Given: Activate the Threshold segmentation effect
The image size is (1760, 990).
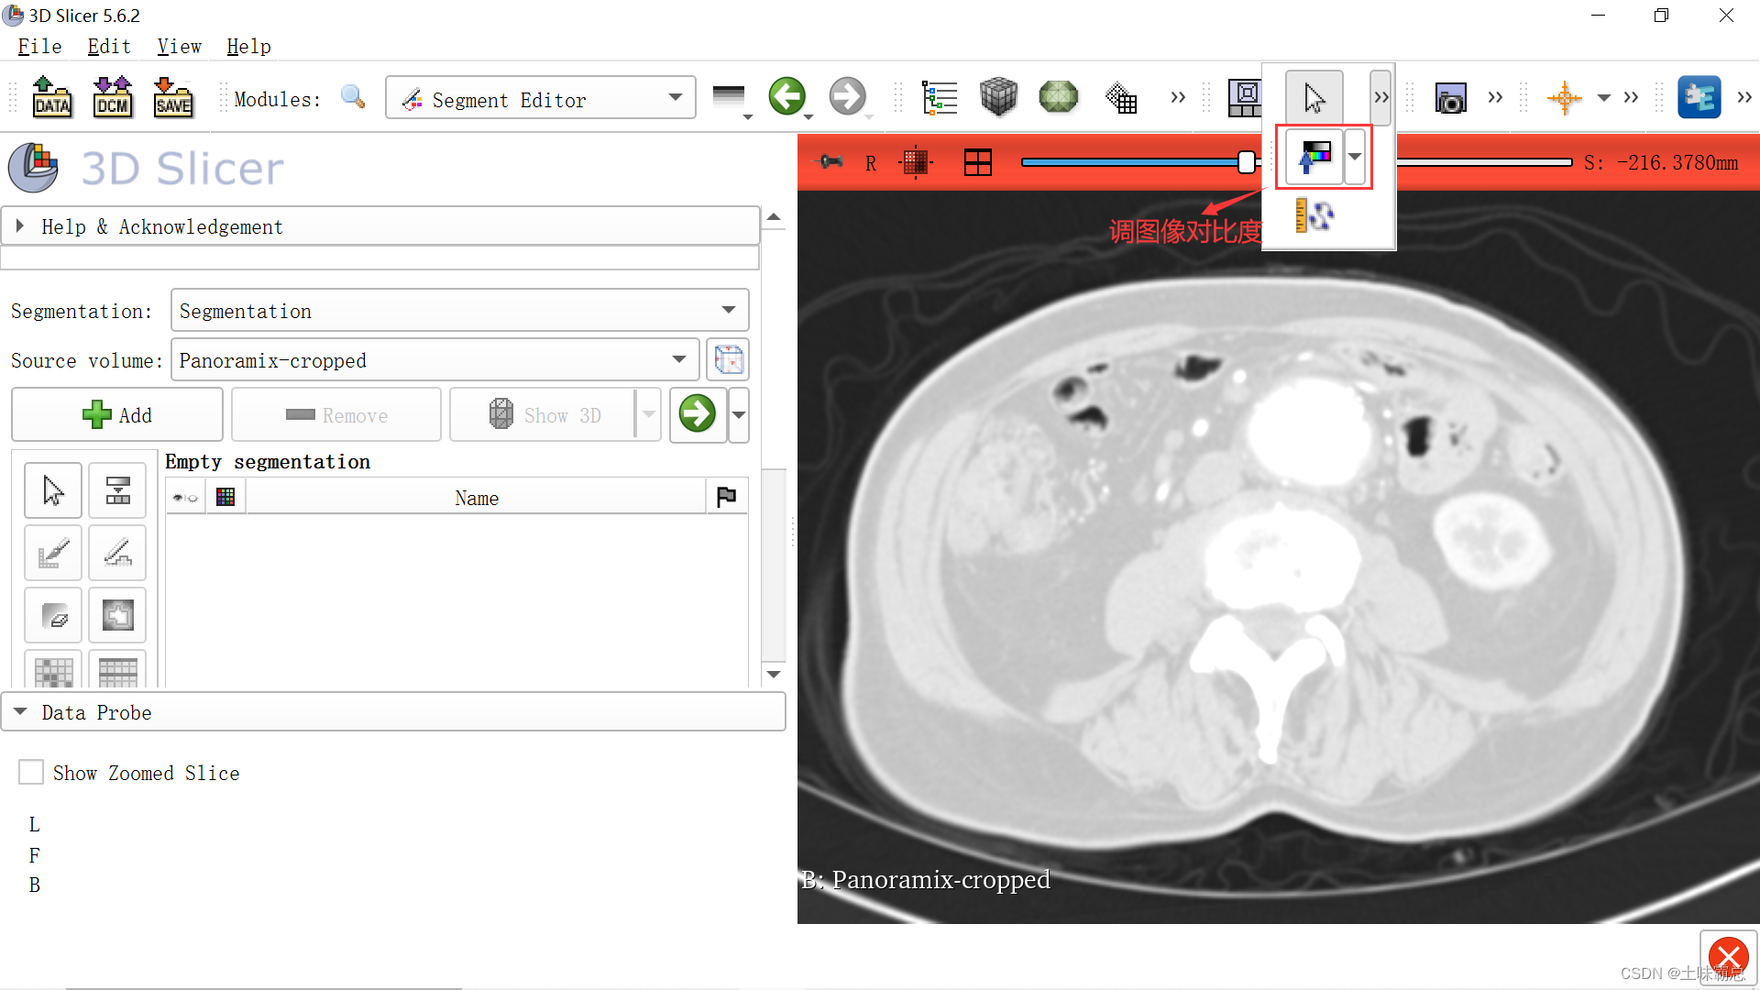Looking at the screenshot, I should [117, 489].
